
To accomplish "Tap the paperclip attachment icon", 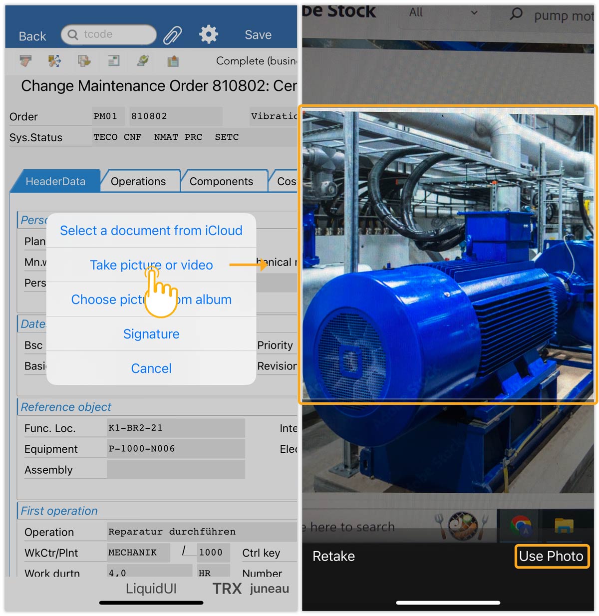I will pyautogui.click(x=173, y=35).
